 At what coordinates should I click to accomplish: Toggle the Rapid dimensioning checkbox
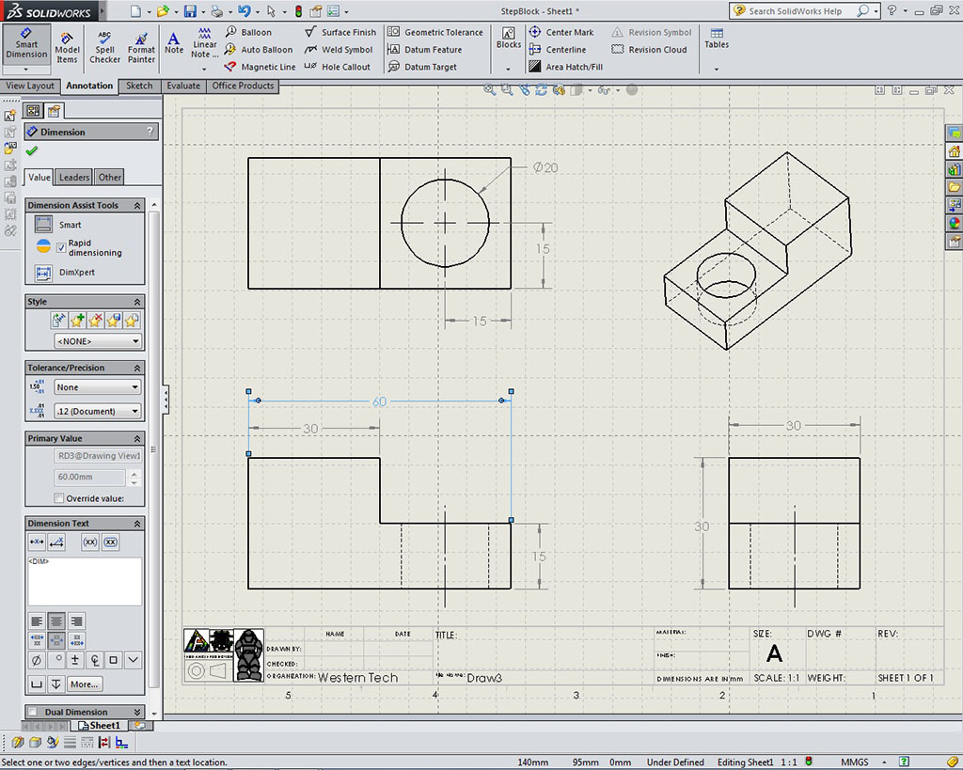tap(61, 247)
